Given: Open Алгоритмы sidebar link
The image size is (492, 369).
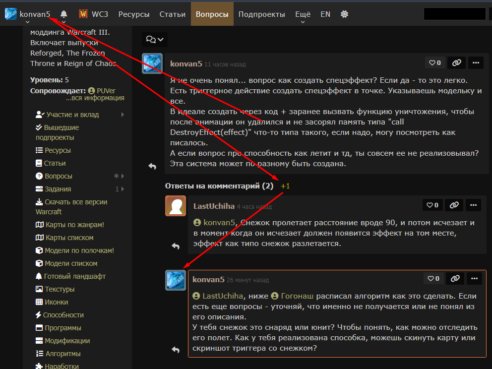Looking at the screenshot, I should tap(63, 353).
